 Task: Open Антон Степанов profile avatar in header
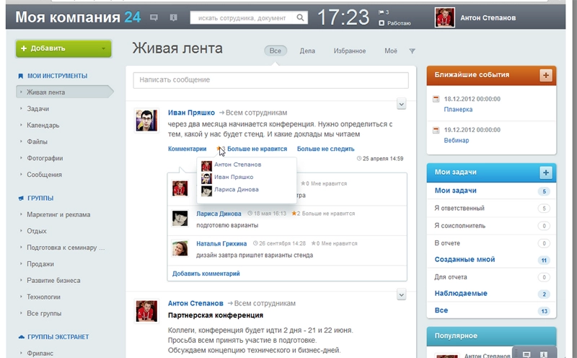click(444, 17)
